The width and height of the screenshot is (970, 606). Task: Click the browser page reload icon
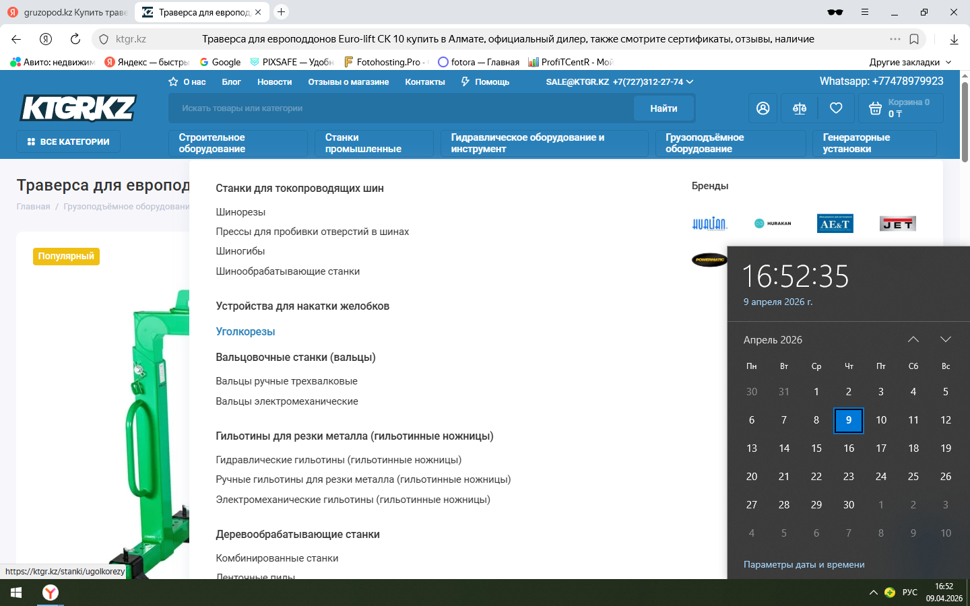(x=75, y=39)
